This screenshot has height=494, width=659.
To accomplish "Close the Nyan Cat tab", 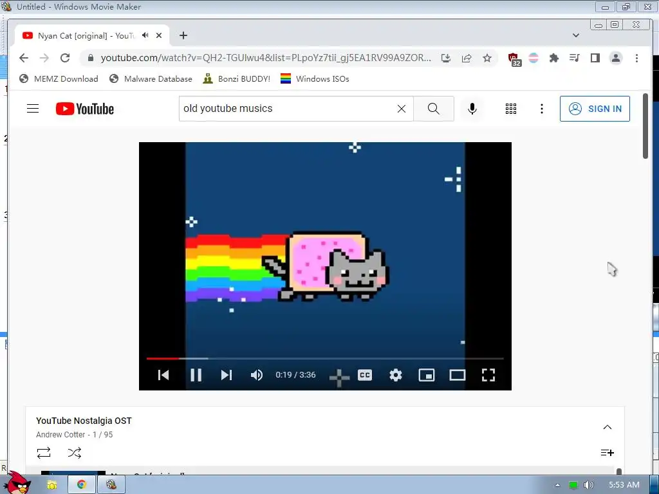I will (159, 36).
